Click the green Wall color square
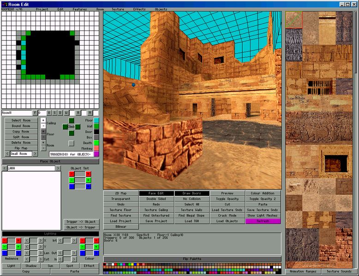Viewport: 359px width, 276px height. 96,126
